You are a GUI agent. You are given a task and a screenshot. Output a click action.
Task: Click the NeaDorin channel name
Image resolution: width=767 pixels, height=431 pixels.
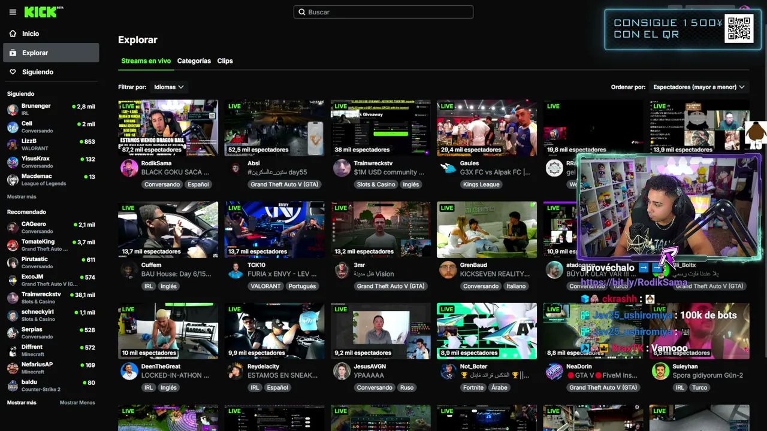tap(579, 366)
